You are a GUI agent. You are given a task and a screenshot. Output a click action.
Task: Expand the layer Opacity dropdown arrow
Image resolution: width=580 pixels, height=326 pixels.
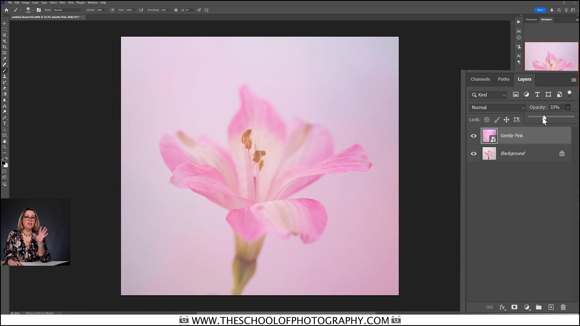click(568, 107)
